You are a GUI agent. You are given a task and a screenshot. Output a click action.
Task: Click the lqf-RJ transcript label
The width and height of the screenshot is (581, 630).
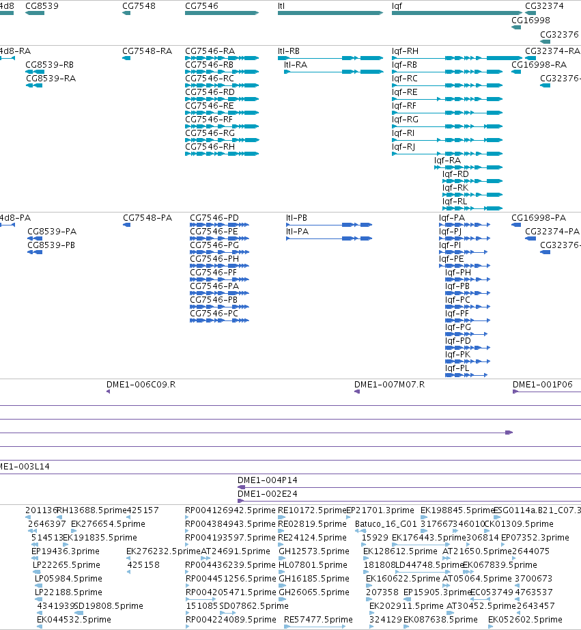pos(403,147)
